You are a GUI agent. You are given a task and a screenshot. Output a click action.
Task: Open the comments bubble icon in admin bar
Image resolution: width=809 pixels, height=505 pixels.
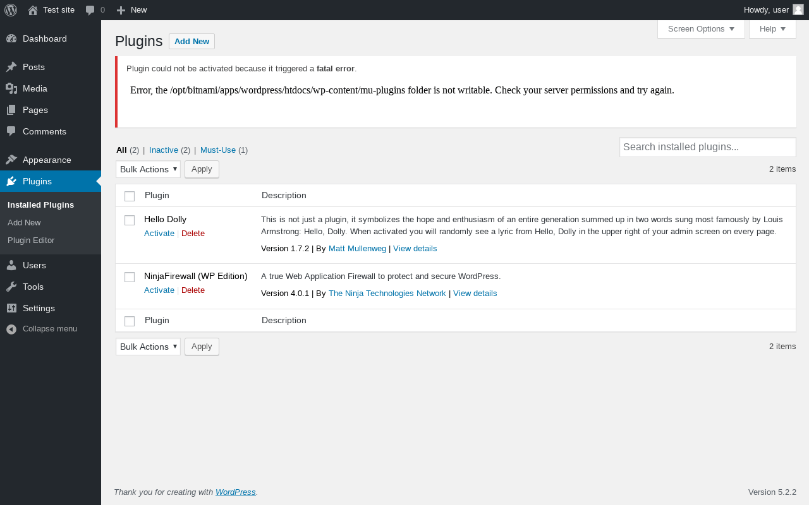(x=90, y=10)
